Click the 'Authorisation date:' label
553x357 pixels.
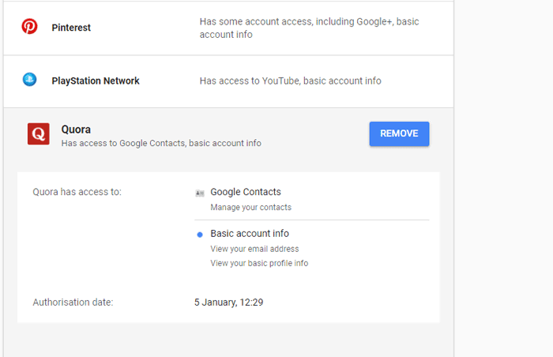pos(73,303)
